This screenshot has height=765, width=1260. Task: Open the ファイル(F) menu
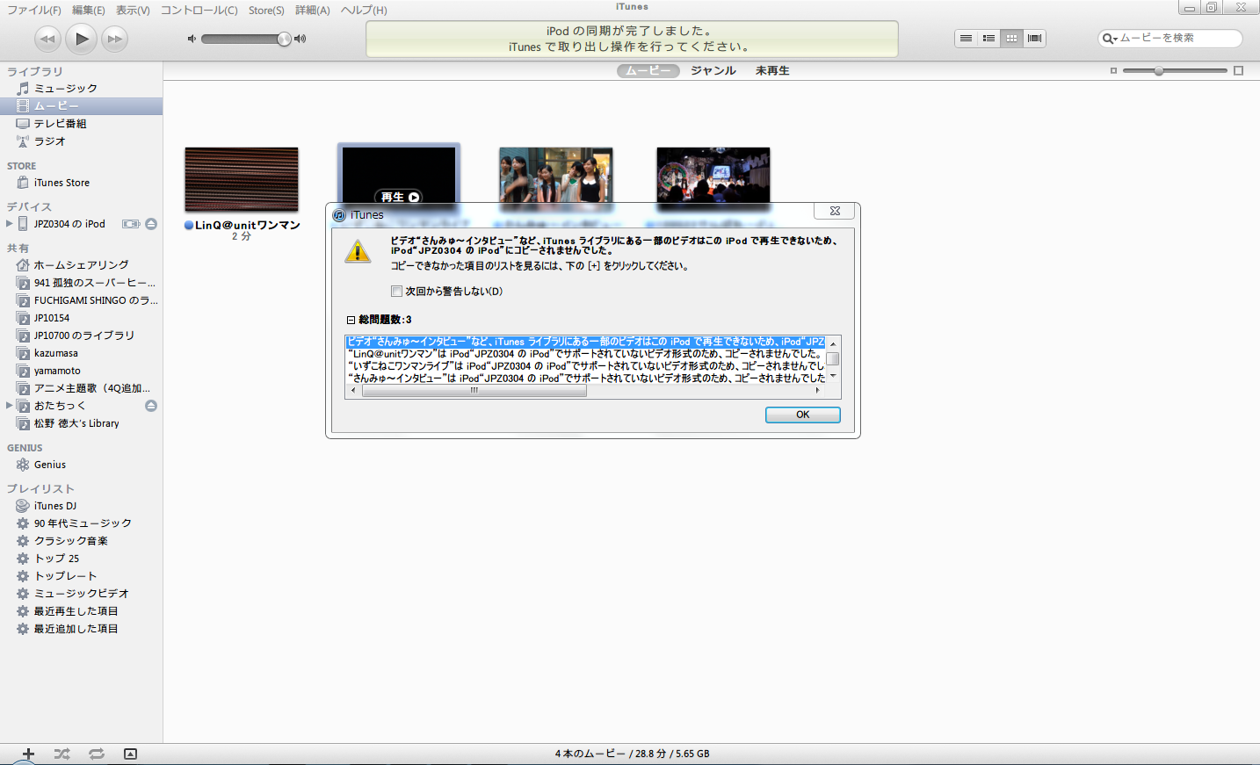point(34,10)
